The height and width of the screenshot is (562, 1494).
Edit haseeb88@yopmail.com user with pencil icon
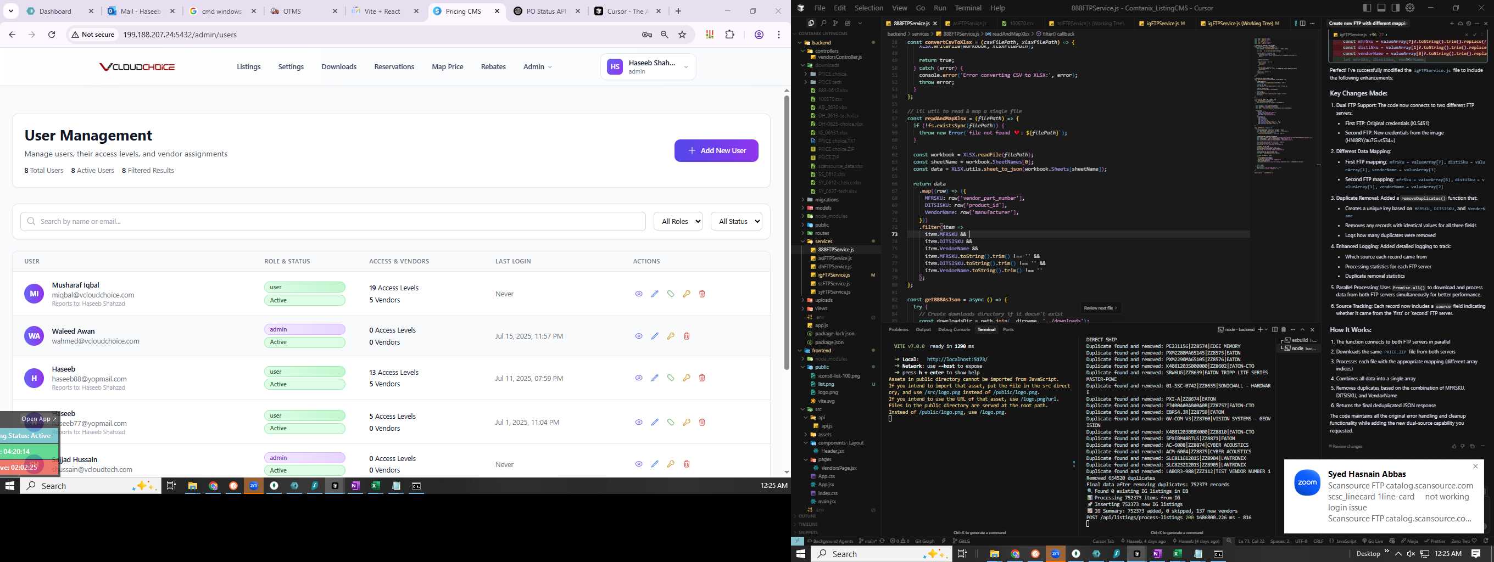tap(655, 378)
